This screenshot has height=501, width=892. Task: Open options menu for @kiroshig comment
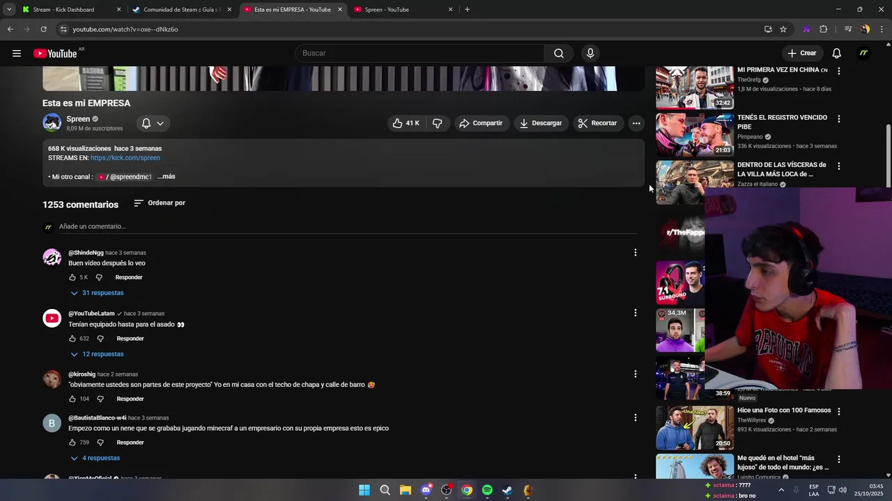[635, 374]
